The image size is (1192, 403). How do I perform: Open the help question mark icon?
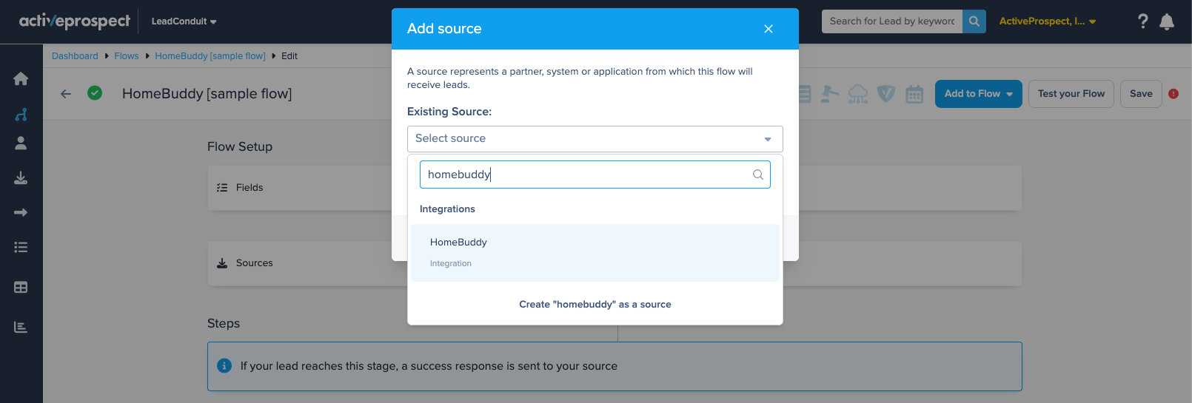[x=1143, y=21]
